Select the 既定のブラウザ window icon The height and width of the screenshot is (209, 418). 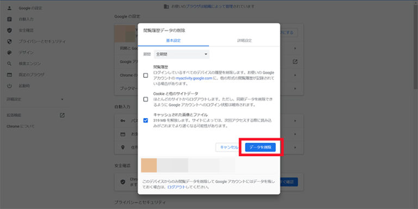pos(10,75)
